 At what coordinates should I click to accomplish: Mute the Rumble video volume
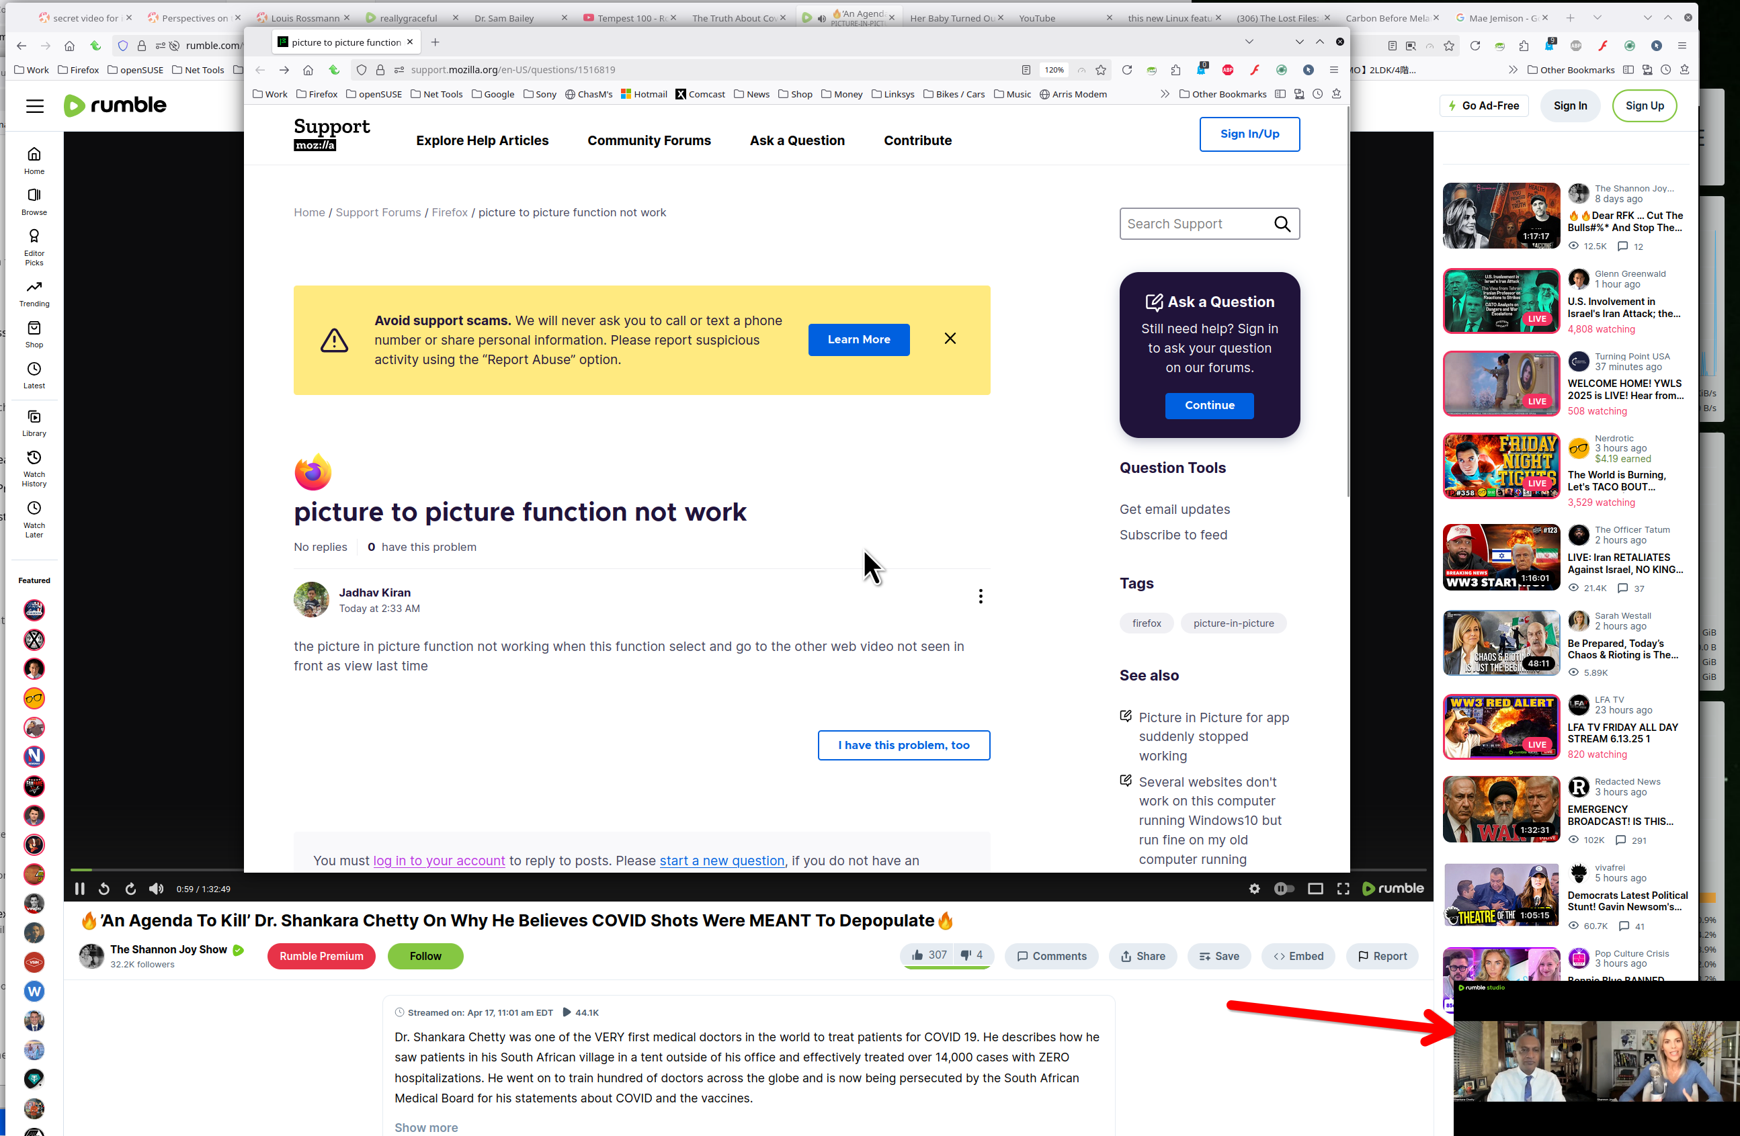click(x=157, y=889)
